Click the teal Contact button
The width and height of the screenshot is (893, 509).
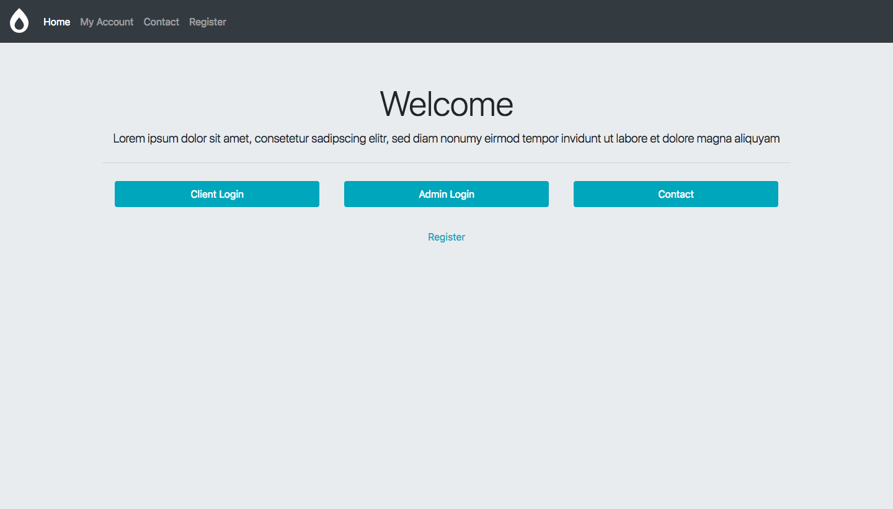click(x=675, y=194)
